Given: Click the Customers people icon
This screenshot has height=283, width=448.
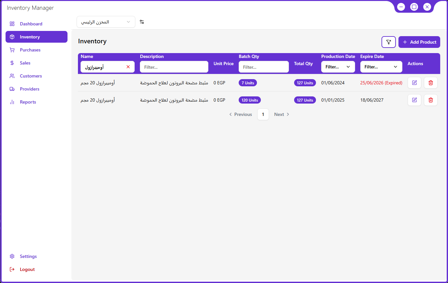Looking at the screenshot, I should click(x=12, y=76).
